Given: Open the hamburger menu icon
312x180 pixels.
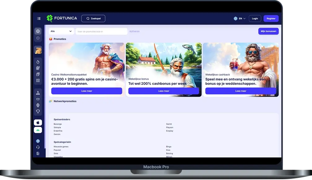Looking at the screenshot, I should (39, 19).
